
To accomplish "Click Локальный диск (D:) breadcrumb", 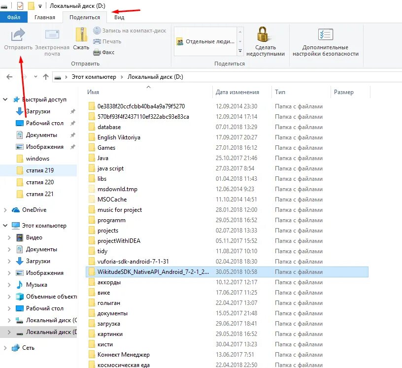I will pyautogui.click(x=155, y=77).
